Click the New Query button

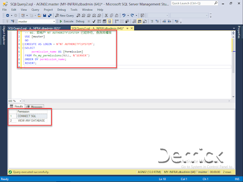tap(65, 16)
